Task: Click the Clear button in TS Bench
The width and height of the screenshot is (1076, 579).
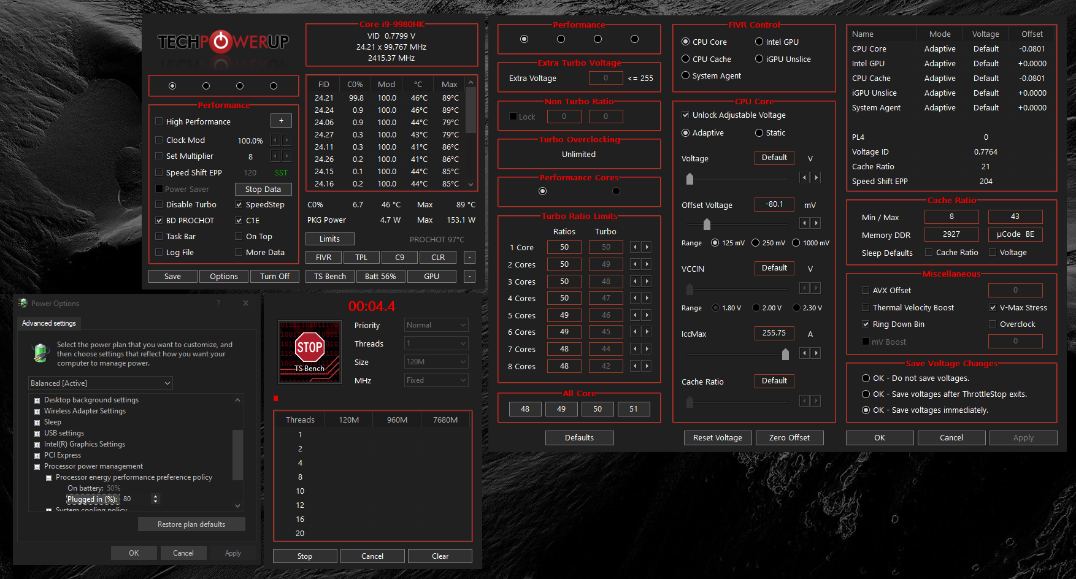Action: pyautogui.click(x=440, y=556)
